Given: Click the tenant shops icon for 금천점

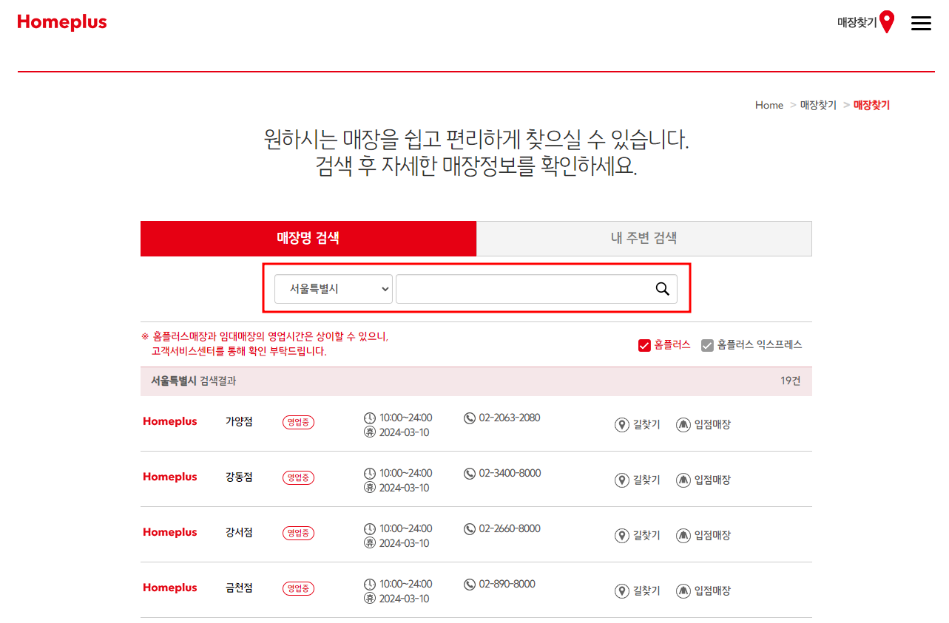Looking at the screenshot, I should [x=683, y=591].
